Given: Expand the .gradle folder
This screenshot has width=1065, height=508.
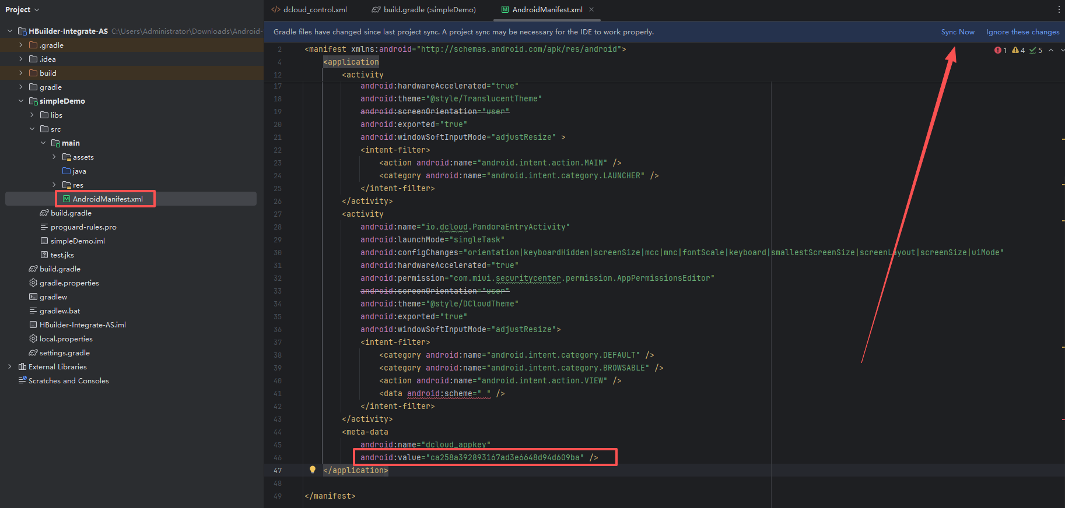Looking at the screenshot, I should point(21,45).
